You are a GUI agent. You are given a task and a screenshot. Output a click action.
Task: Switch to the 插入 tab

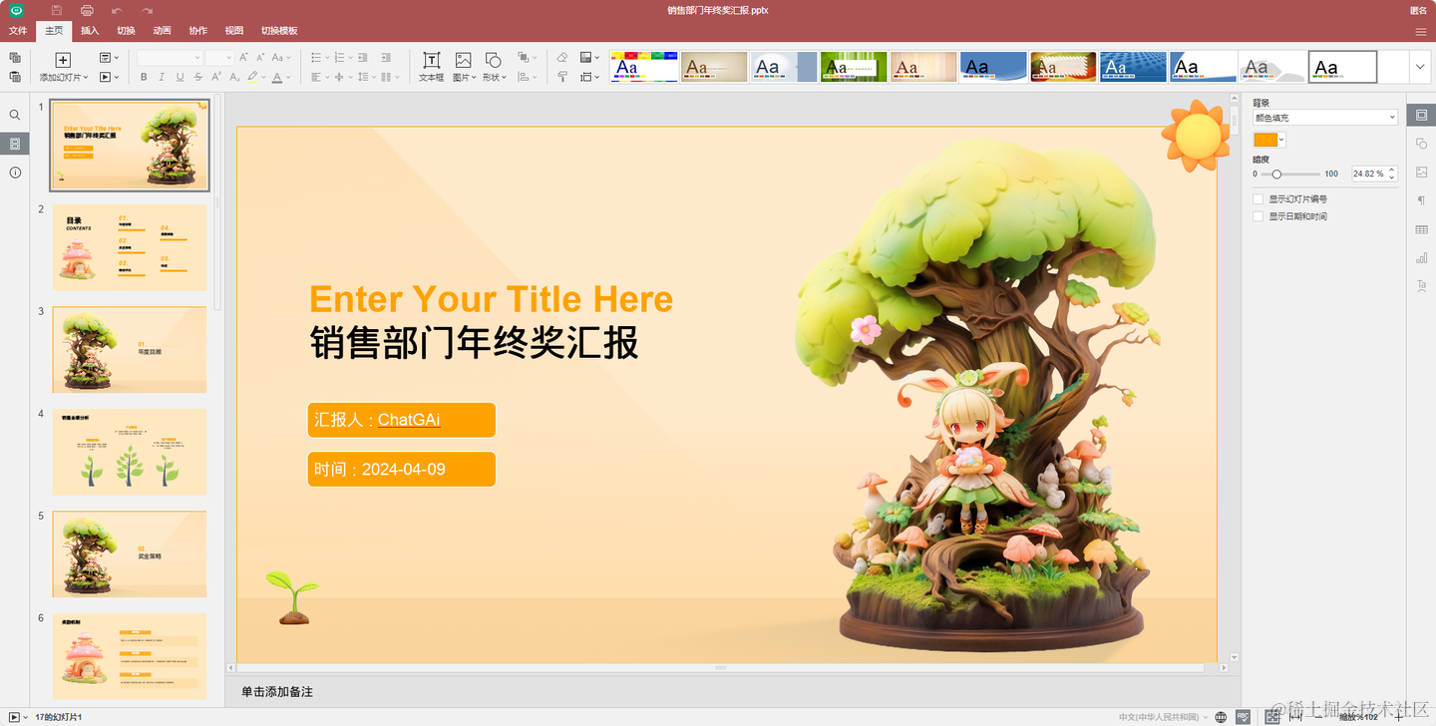(x=90, y=31)
